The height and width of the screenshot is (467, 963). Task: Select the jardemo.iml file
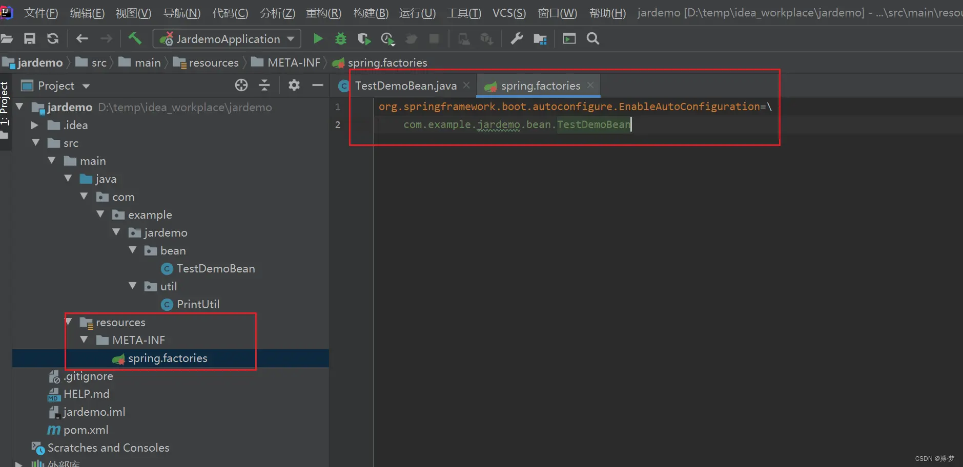point(94,412)
